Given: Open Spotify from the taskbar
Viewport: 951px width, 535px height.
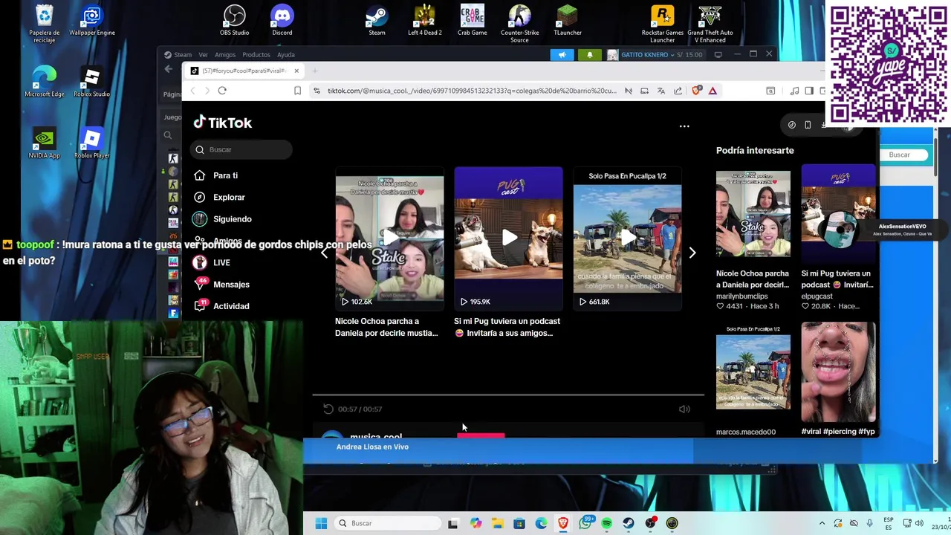Looking at the screenshot, I should pyautogui.click(x=606, y=523).
